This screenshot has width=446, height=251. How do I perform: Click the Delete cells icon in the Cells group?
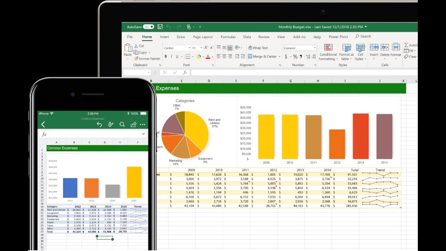[x=385, y=47]
